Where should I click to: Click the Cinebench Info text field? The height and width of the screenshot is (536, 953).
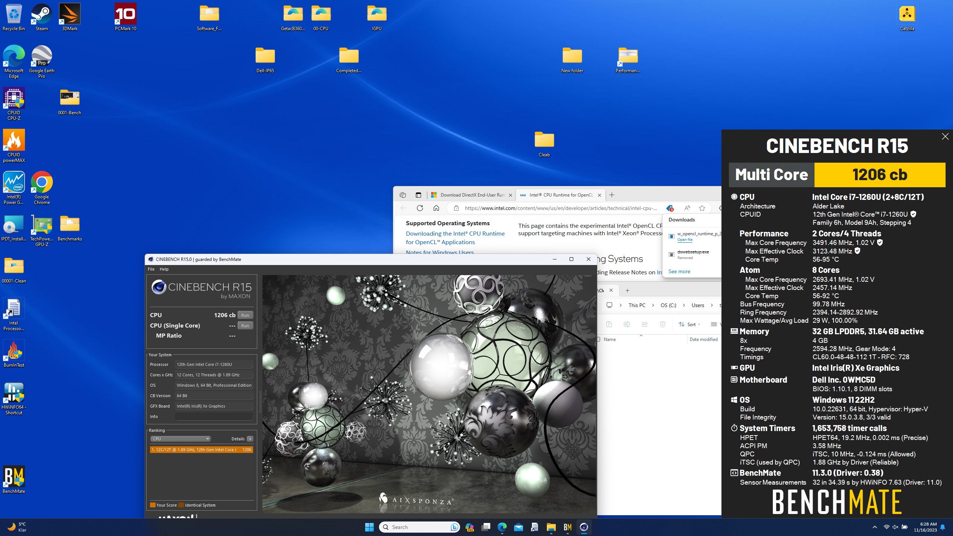pyautogui.click(x=214, y=417)
